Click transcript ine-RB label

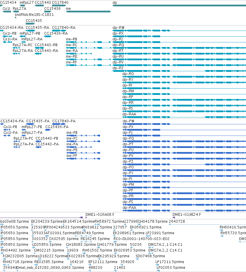tap(71, 39)
